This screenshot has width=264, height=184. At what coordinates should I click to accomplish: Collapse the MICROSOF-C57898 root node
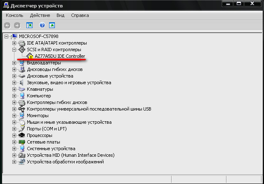7,37
